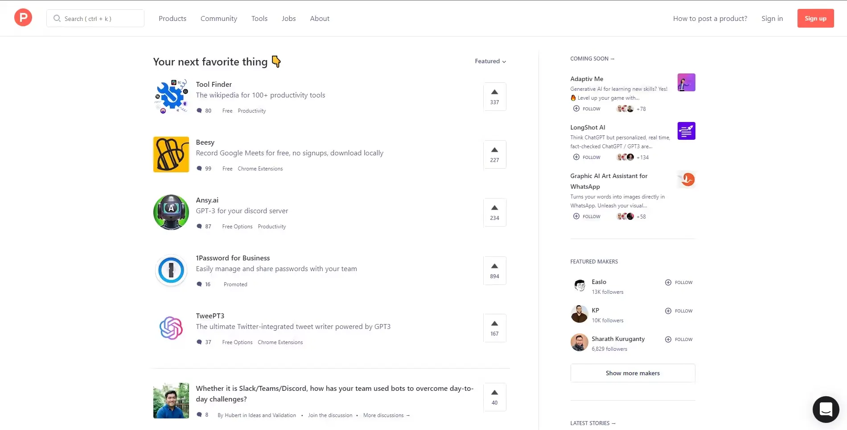
Task: Upvote Tool Finder
Action: tap(494, 96)
